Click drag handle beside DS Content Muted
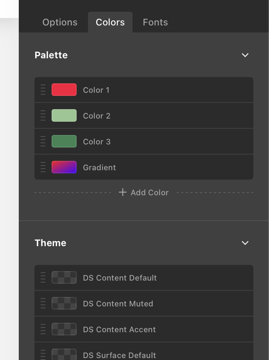The image size is (269, 360). pos(43,304)
